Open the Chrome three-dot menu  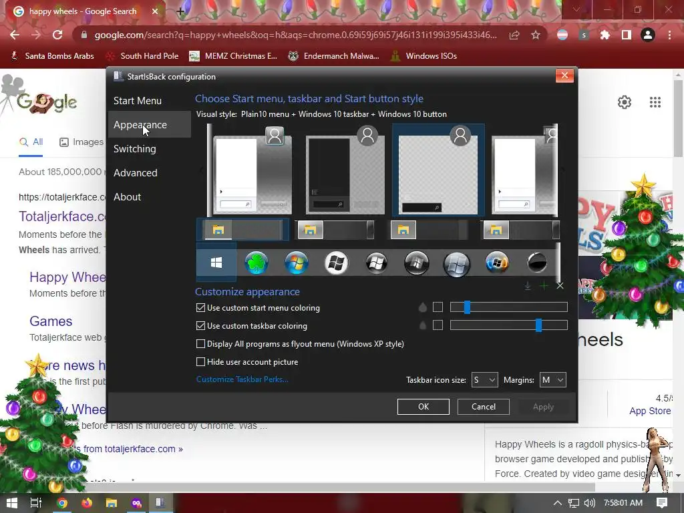669,35
